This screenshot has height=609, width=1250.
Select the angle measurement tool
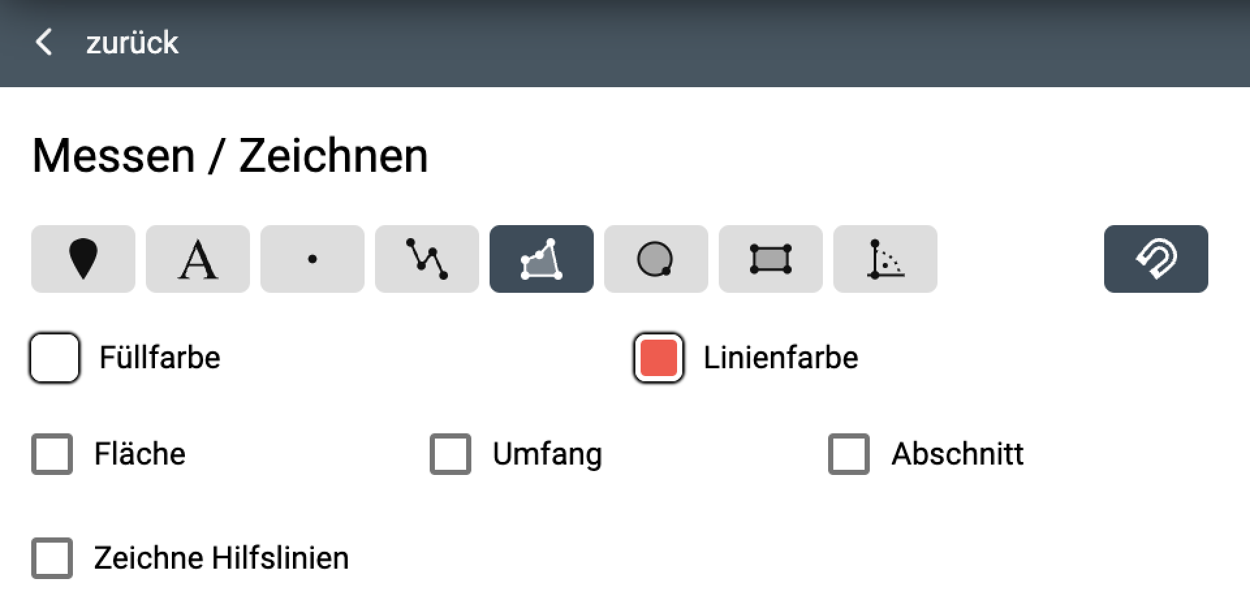(885, 259)
